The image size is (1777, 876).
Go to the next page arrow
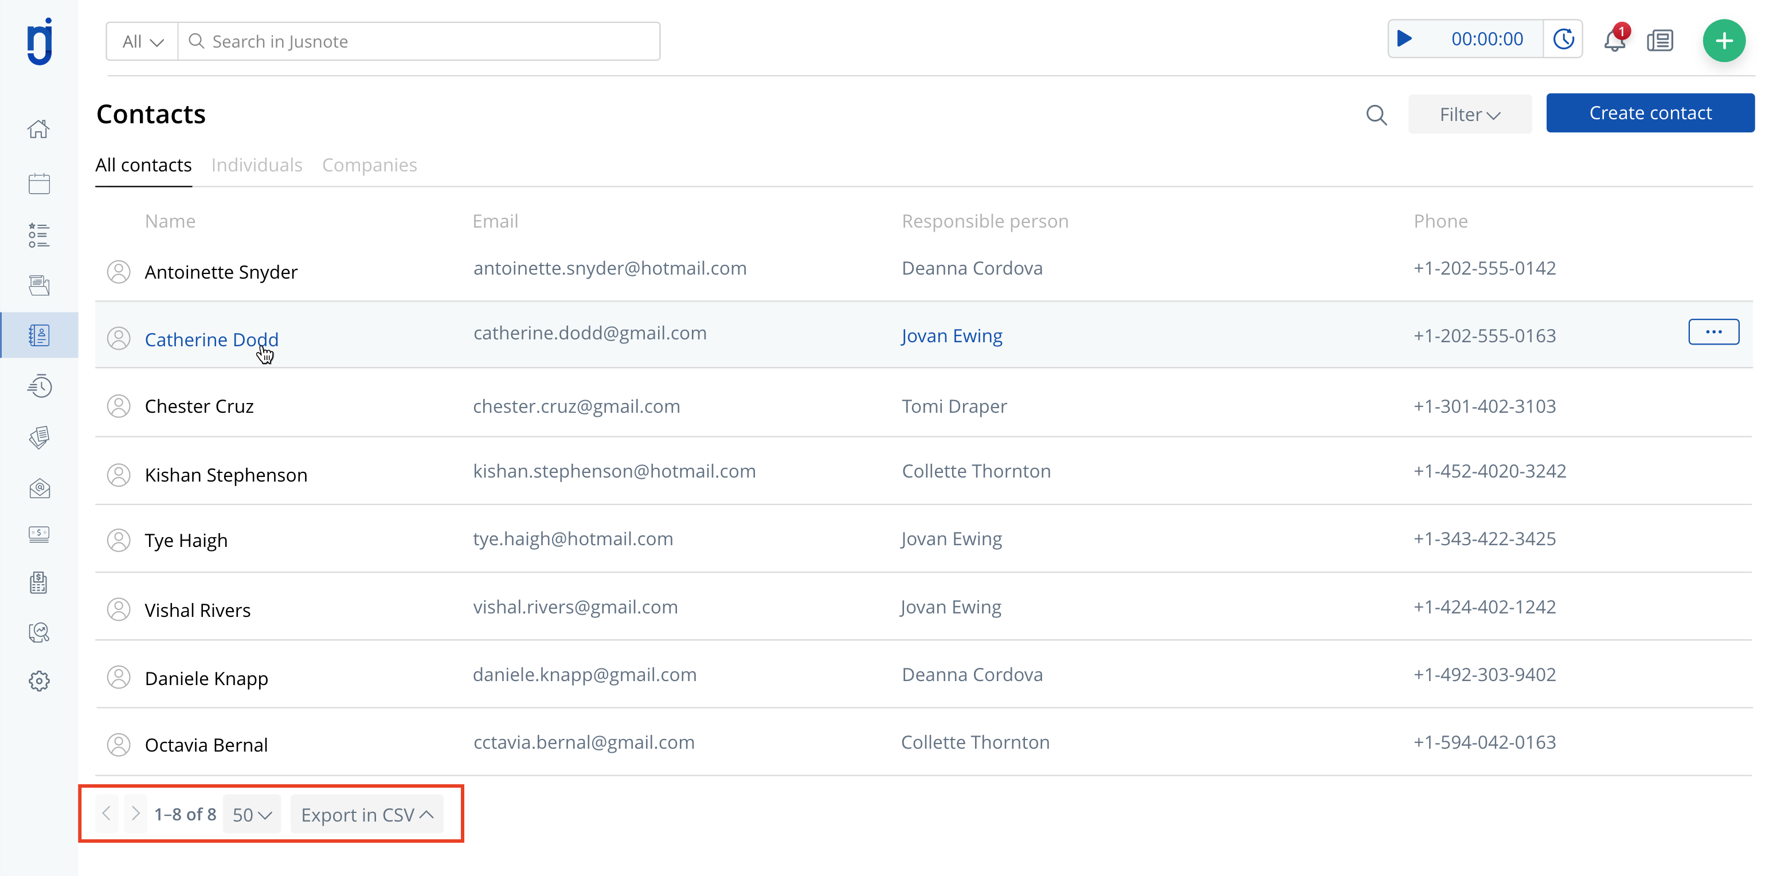(x=136, y=814)
